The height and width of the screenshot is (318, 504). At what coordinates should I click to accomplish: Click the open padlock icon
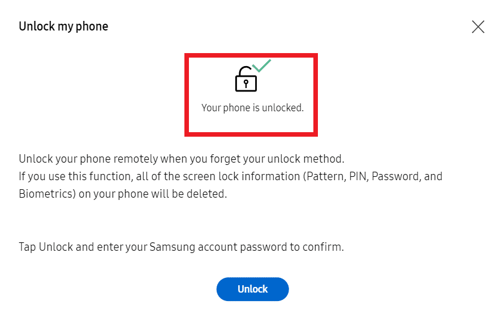245,80
